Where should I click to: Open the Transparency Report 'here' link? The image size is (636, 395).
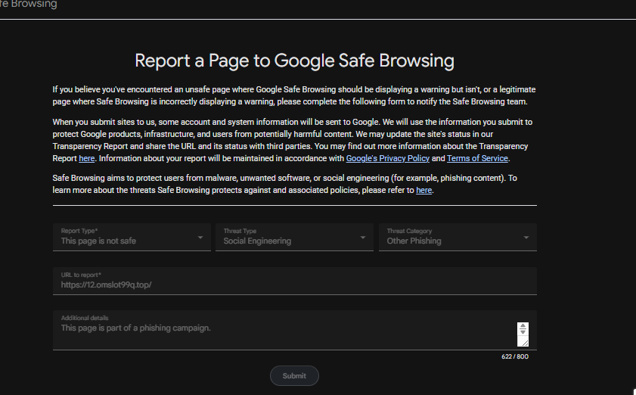[86, 158]
